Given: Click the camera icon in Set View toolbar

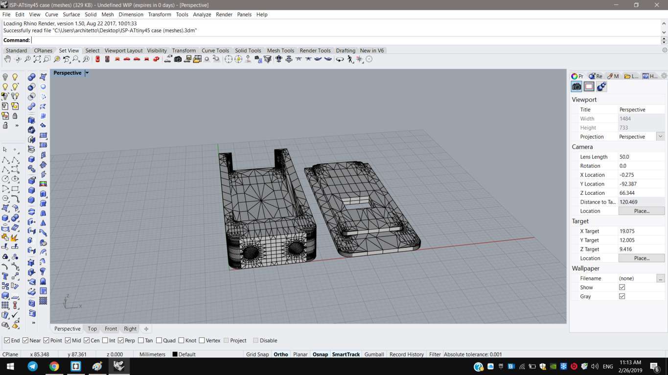Looking at the screenshot, I should [x=178, y=59].
